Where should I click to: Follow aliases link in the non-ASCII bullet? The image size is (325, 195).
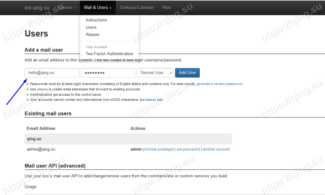point(151,100)
